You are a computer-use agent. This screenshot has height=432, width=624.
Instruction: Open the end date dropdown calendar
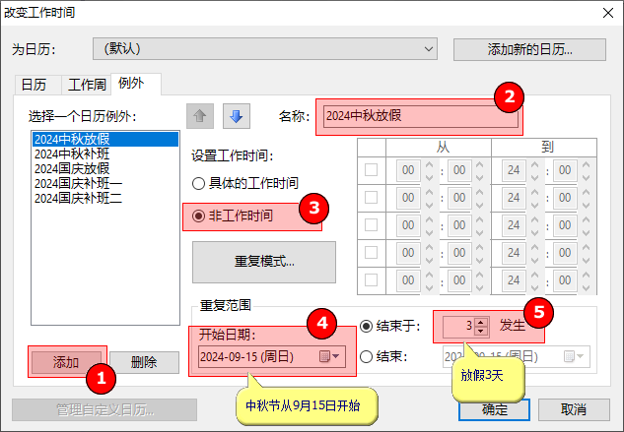pyautogui.click(x=582, y=356)
